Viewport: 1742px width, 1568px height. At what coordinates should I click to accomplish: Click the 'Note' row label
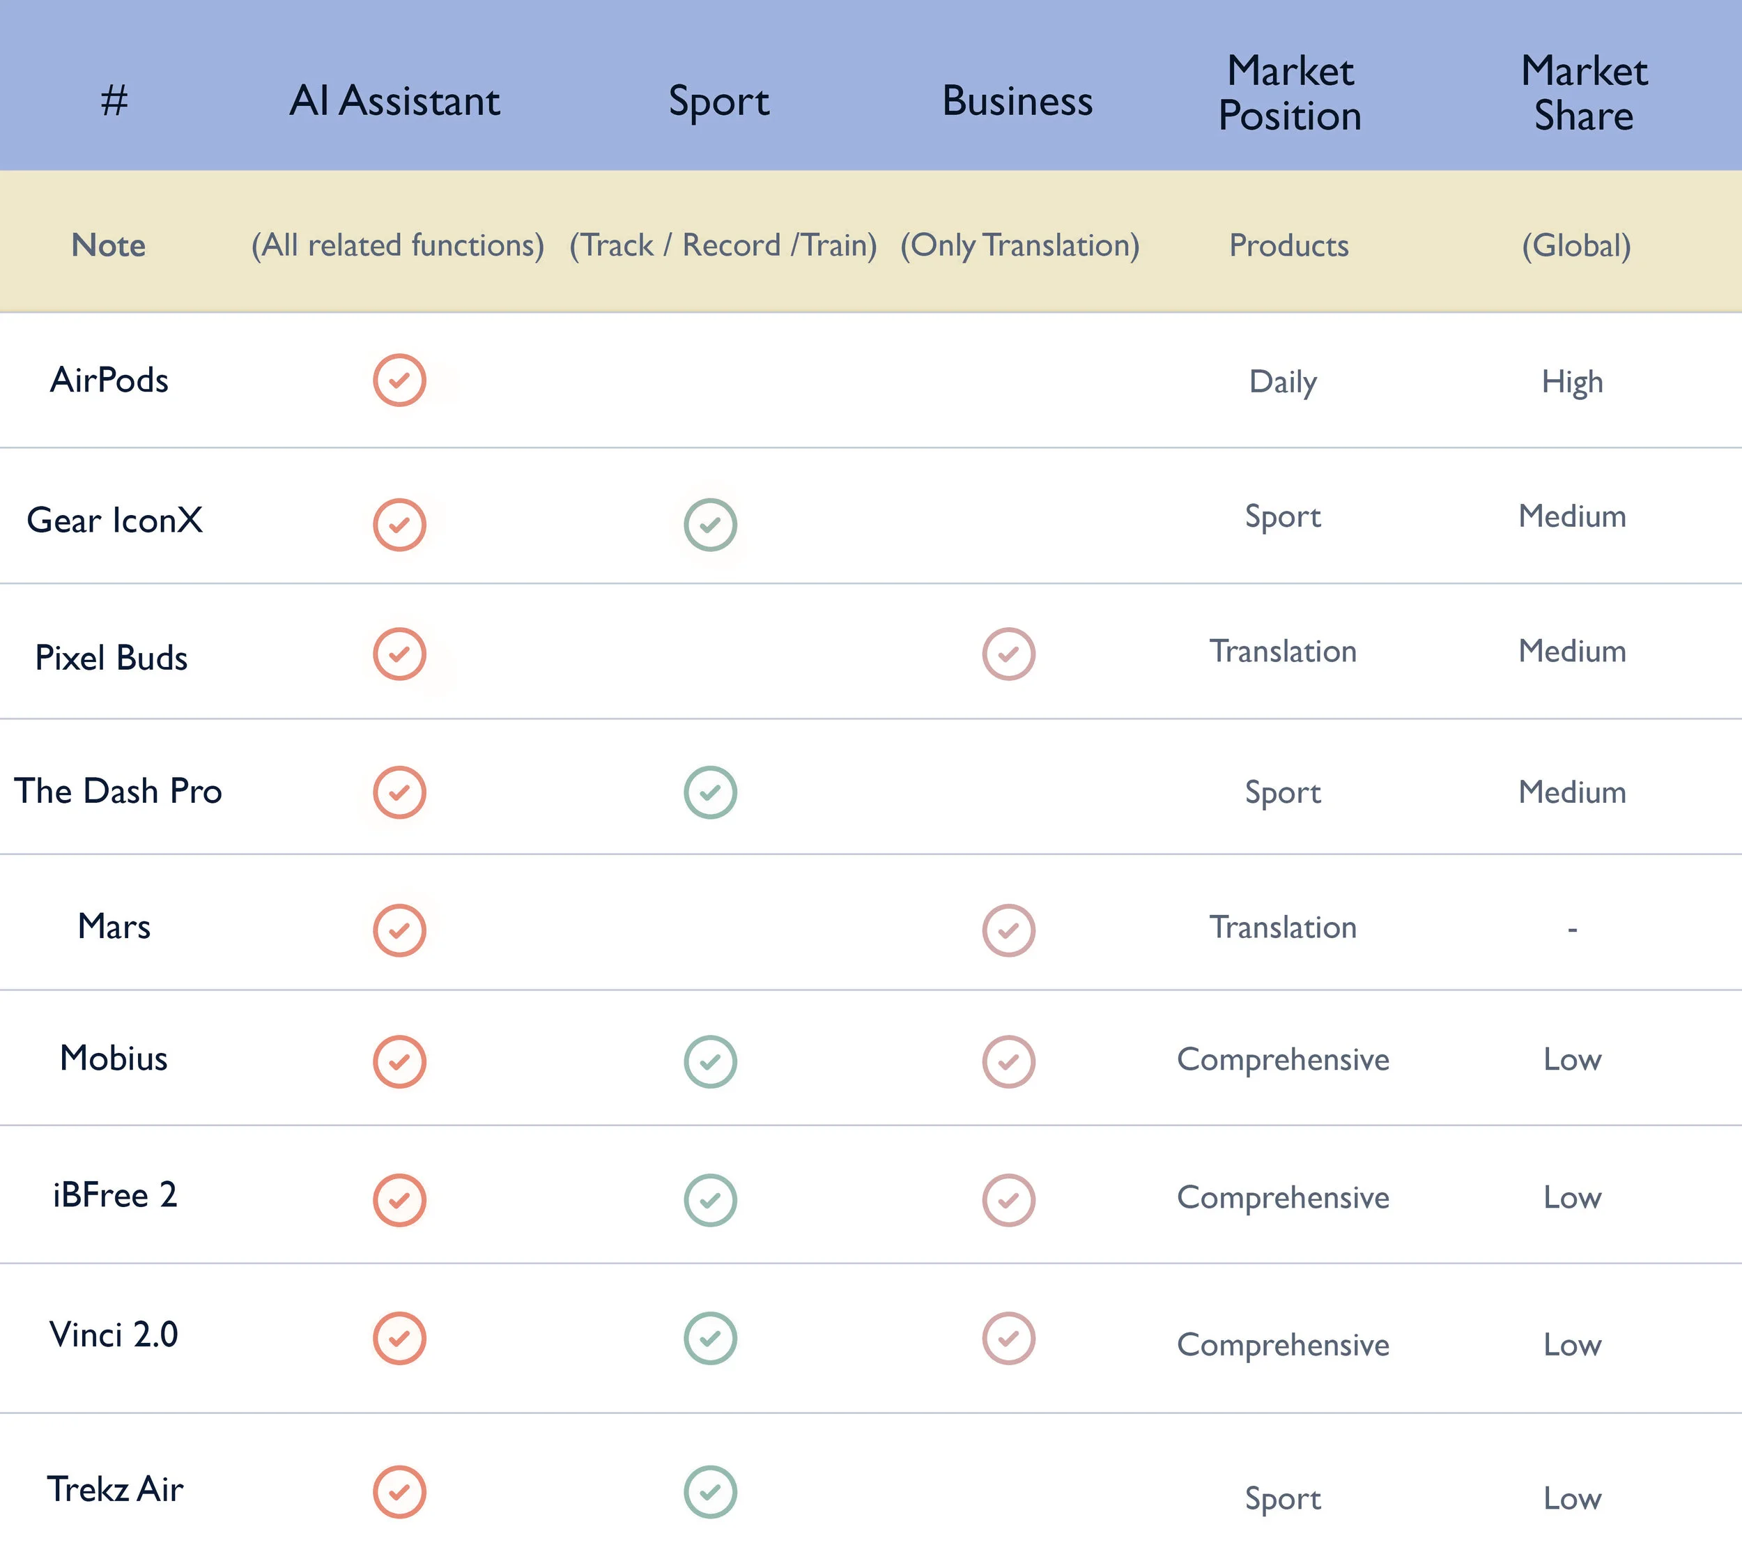tap(109, 245)
